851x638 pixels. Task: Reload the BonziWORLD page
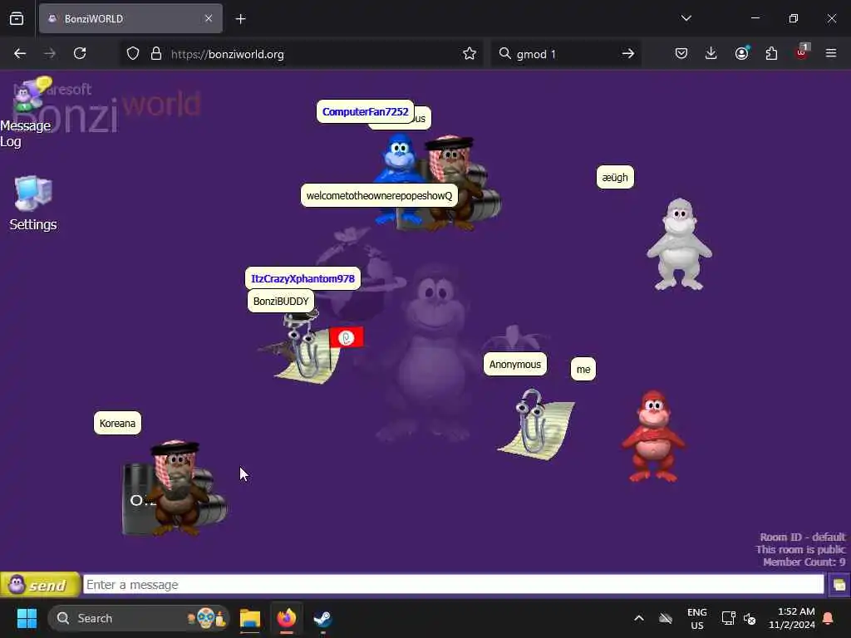point(80,54)
